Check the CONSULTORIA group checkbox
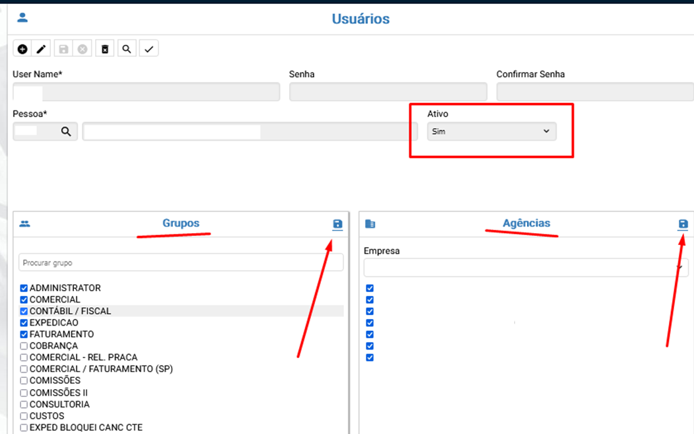Image resolution: width=694 pixels, height=434 pixels. 24,404
